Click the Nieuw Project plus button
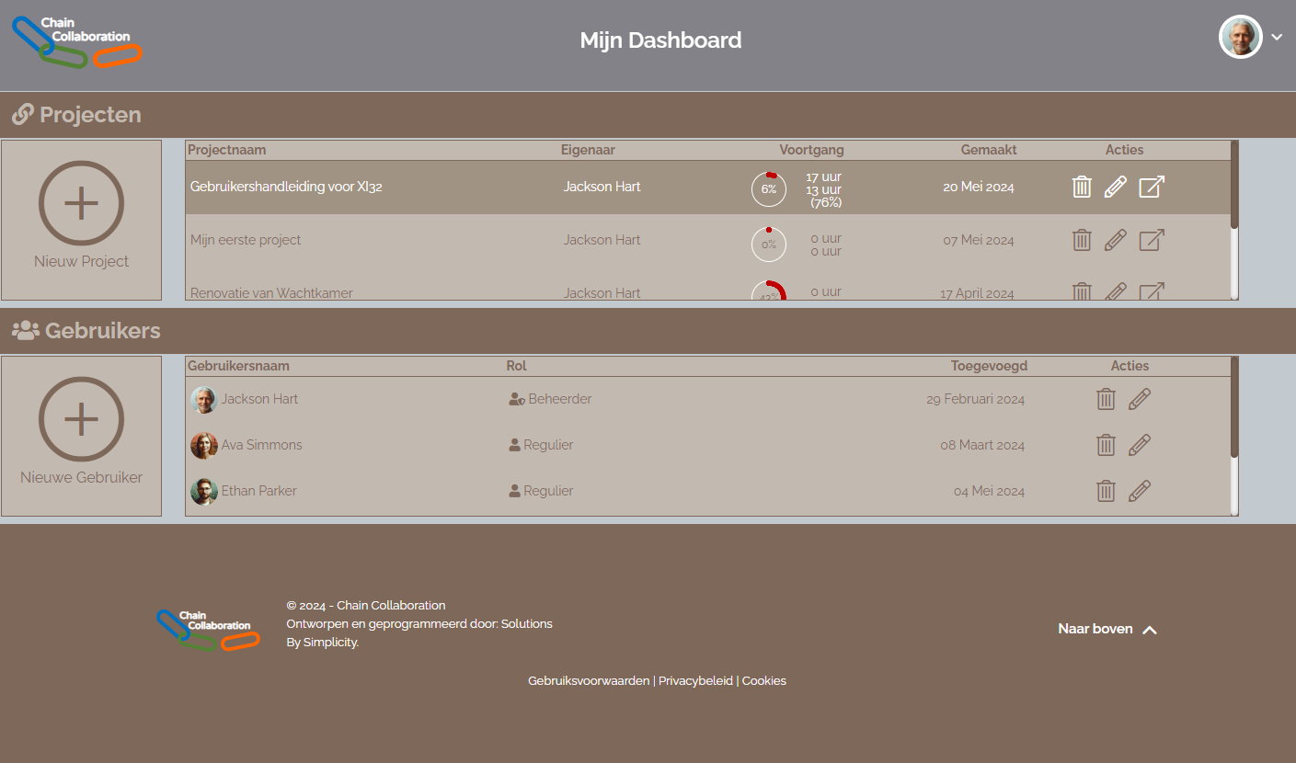1296x763 pixels. tap(81, 202)
